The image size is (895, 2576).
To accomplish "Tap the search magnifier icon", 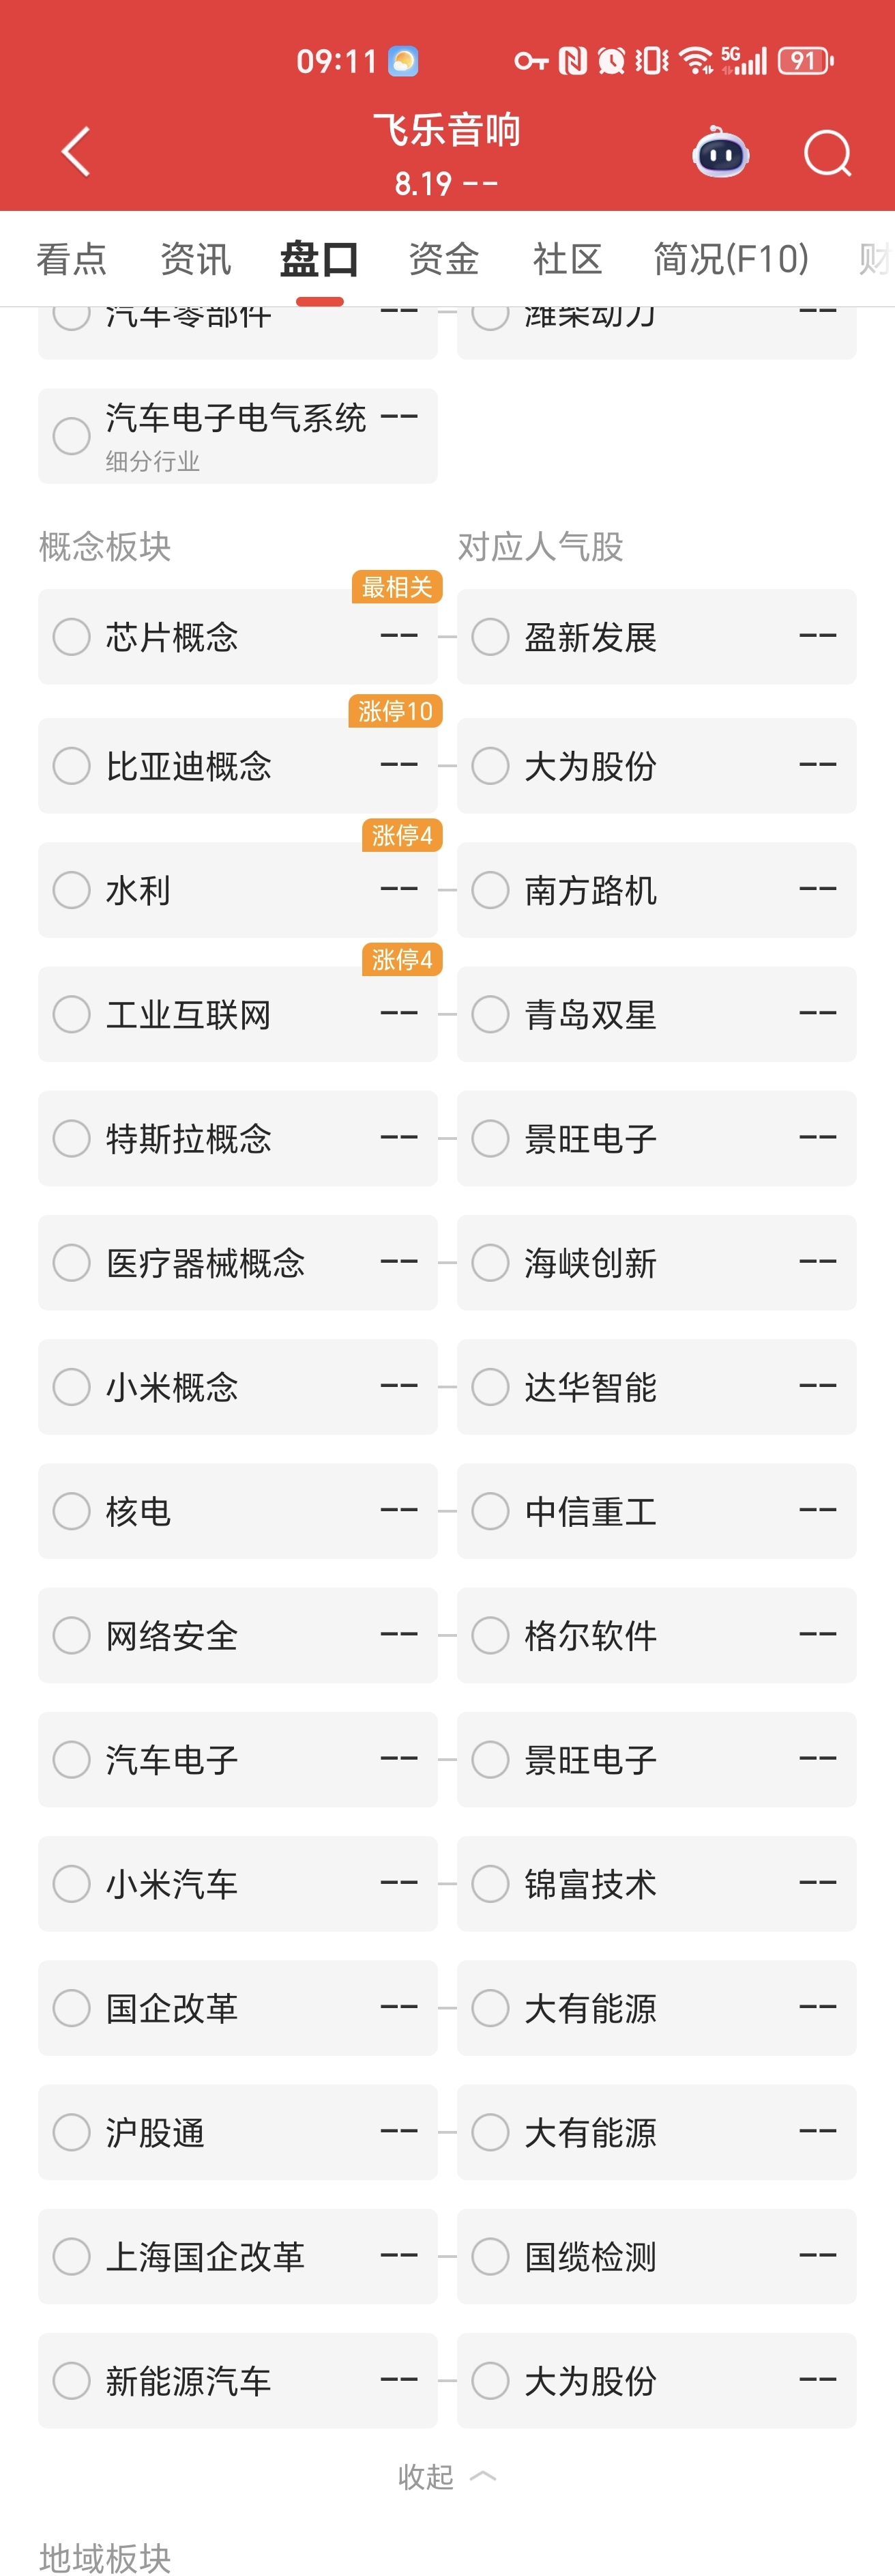I will (x=827, y=153).
